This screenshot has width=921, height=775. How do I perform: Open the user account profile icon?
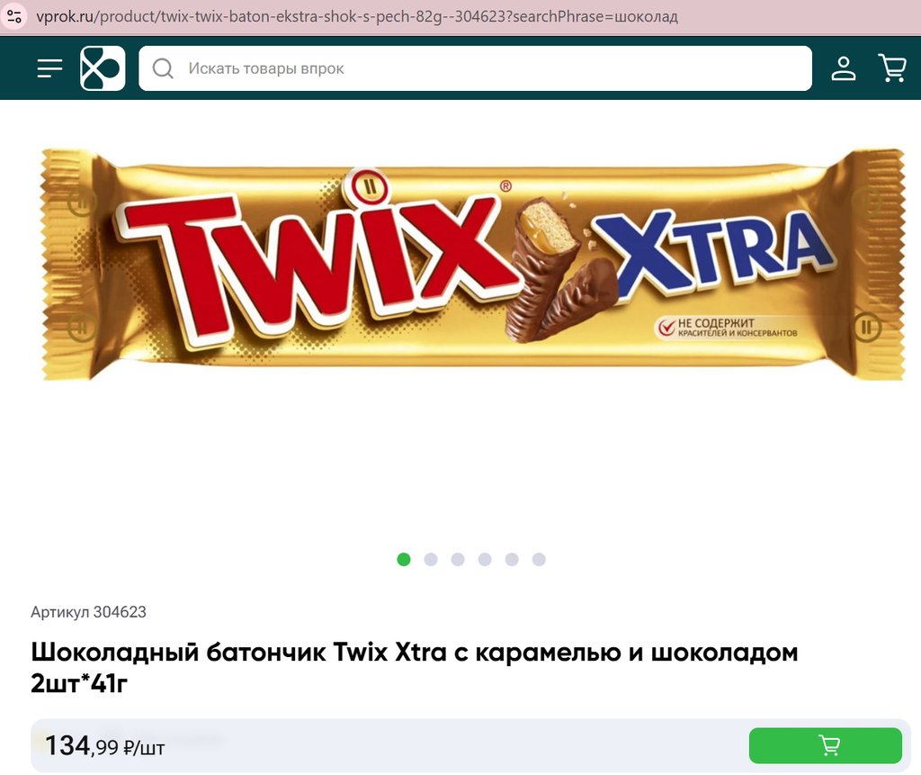tap(844, 68)
